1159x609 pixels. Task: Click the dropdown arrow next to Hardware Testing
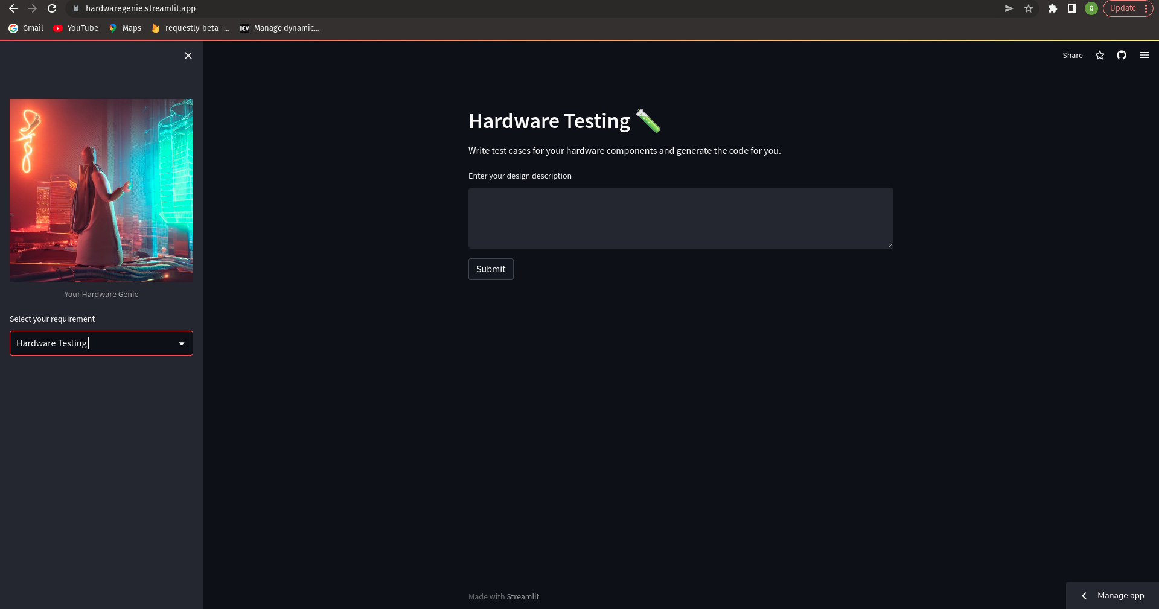pos(182,343)
